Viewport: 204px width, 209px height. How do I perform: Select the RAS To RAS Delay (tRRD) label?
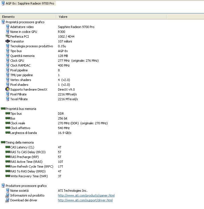[x=28, y=171]
